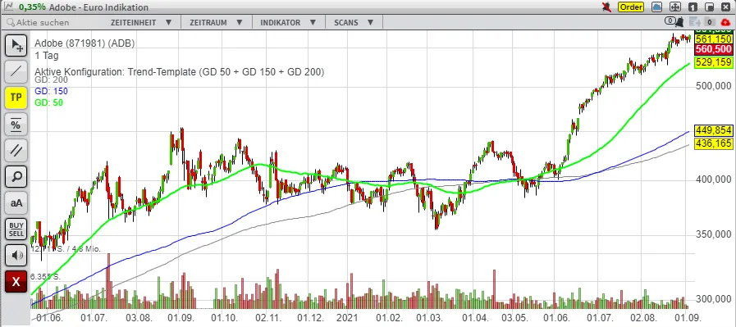
Task: Open the SCANS dropdown menu
Action: click(x=354, y=22)
